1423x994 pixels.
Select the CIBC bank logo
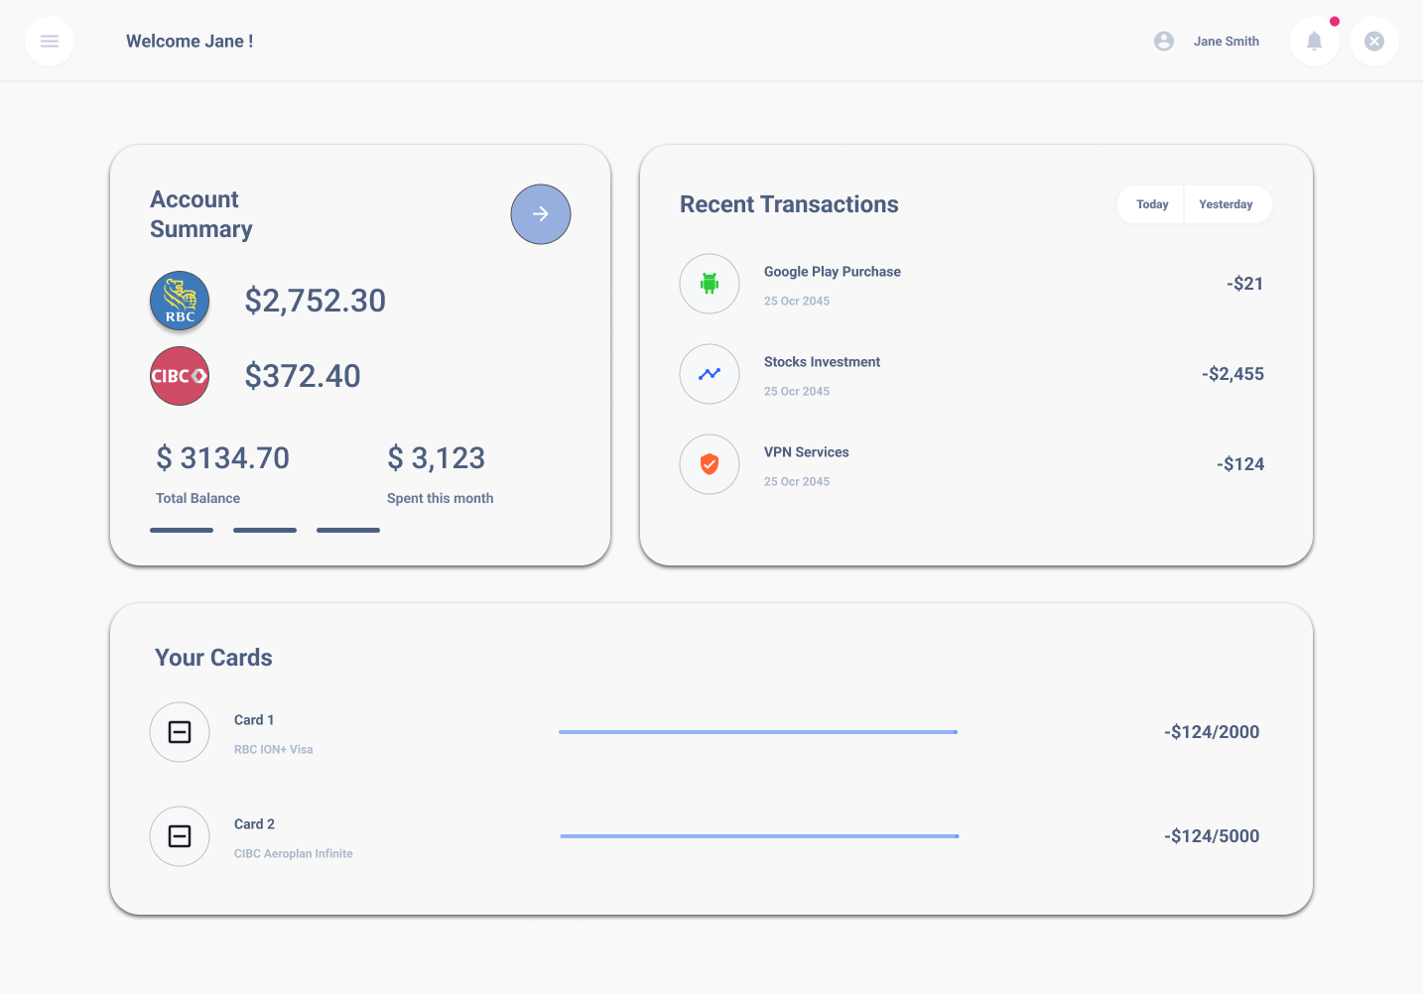(180, 376)
